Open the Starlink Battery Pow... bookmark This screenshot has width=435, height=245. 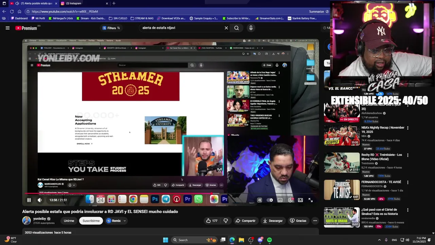click(x=302, y=18)
